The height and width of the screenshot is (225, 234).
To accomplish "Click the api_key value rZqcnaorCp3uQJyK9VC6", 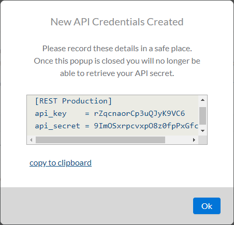I will [x=139, y=114].
